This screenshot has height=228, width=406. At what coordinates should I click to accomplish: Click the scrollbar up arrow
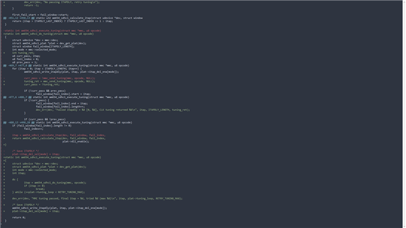click(x=404, y=1)
